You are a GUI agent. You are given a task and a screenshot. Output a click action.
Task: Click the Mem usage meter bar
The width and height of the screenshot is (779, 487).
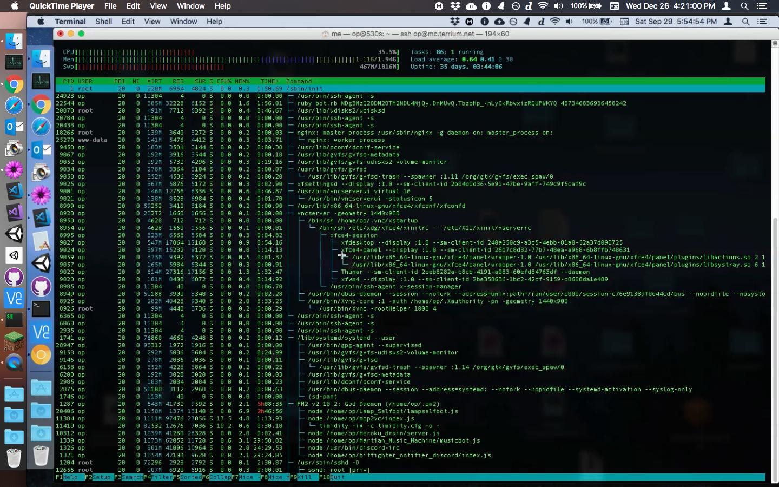coord(231,60)
